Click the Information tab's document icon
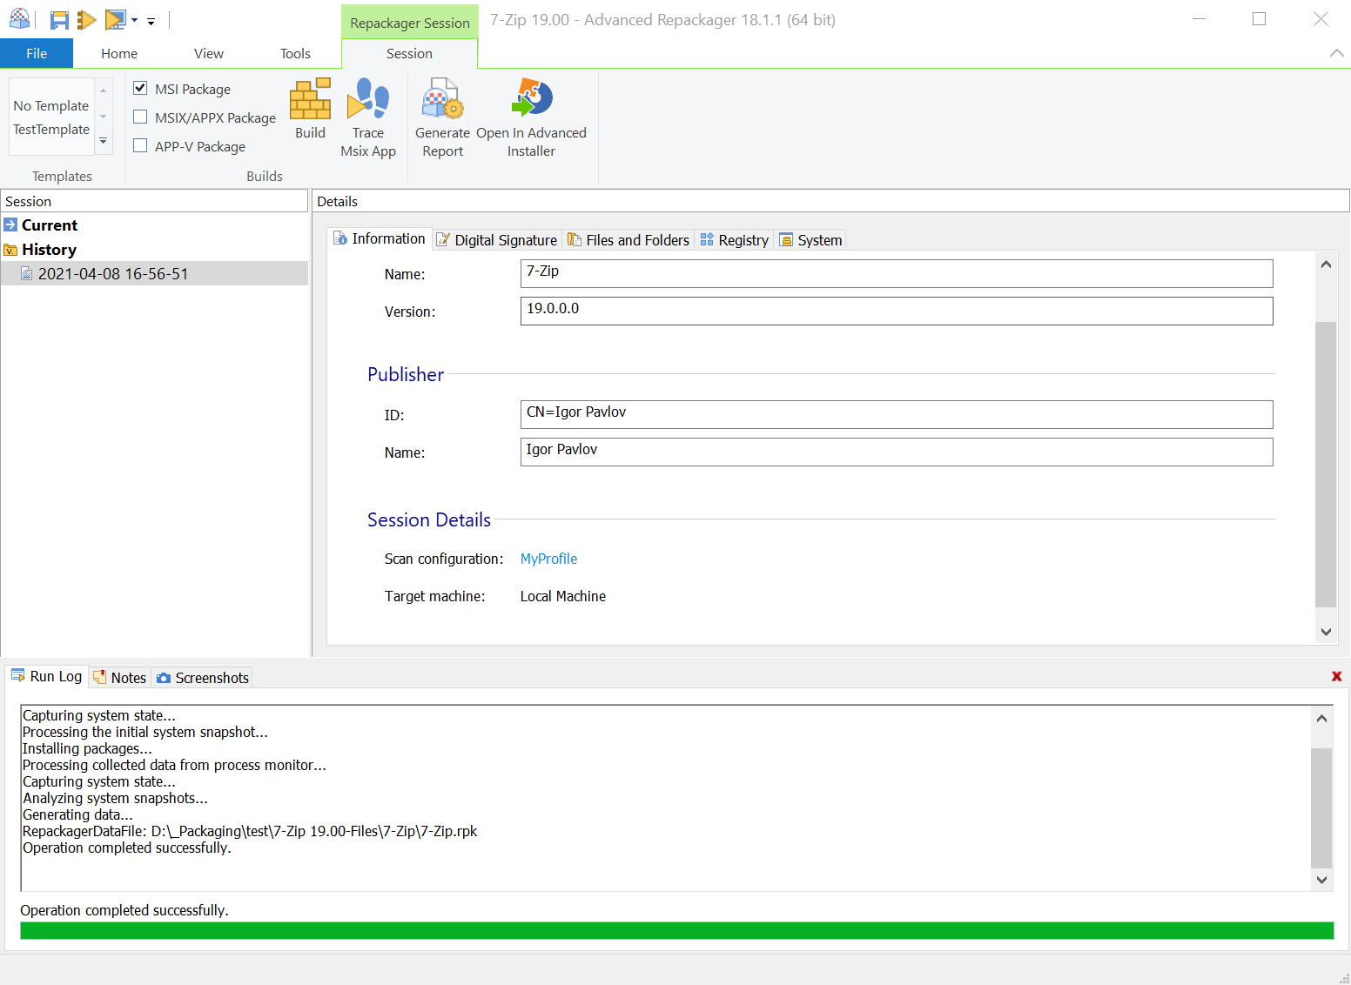The height and width of the screenshot is (985, 1351). pyautogui.click(x=340, y=238)
